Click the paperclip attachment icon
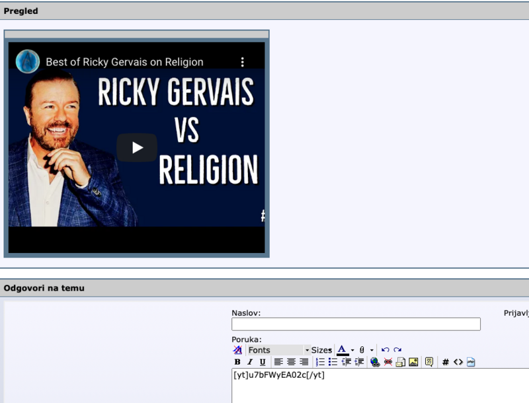529x403 pixels. [x=362, y=349]
